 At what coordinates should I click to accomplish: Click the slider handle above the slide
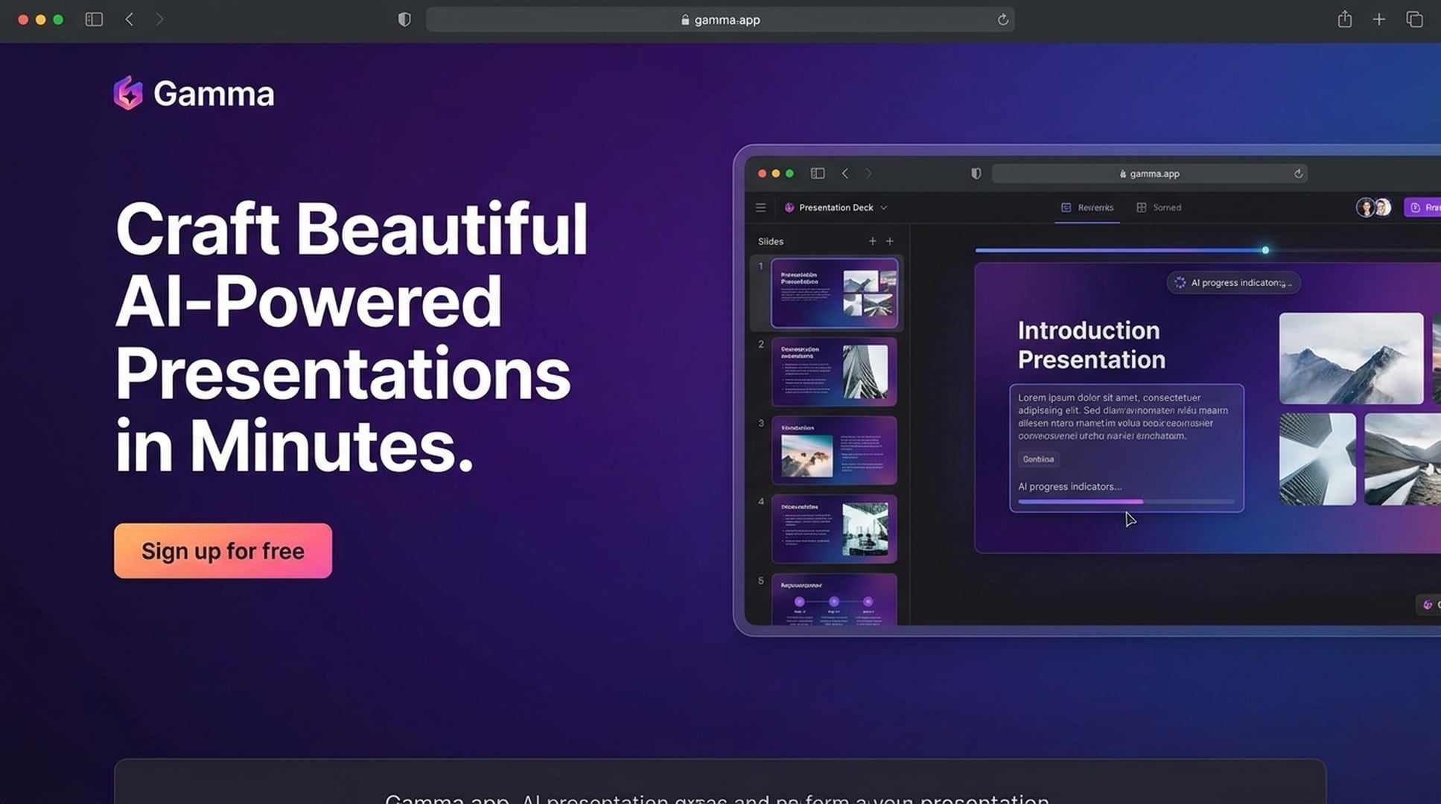click(1265, 250)
